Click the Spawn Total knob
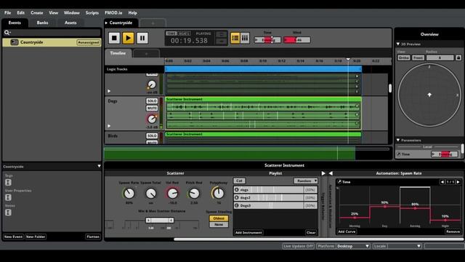The width and height of the screenshot is (465, 262). tap(150, 194)
